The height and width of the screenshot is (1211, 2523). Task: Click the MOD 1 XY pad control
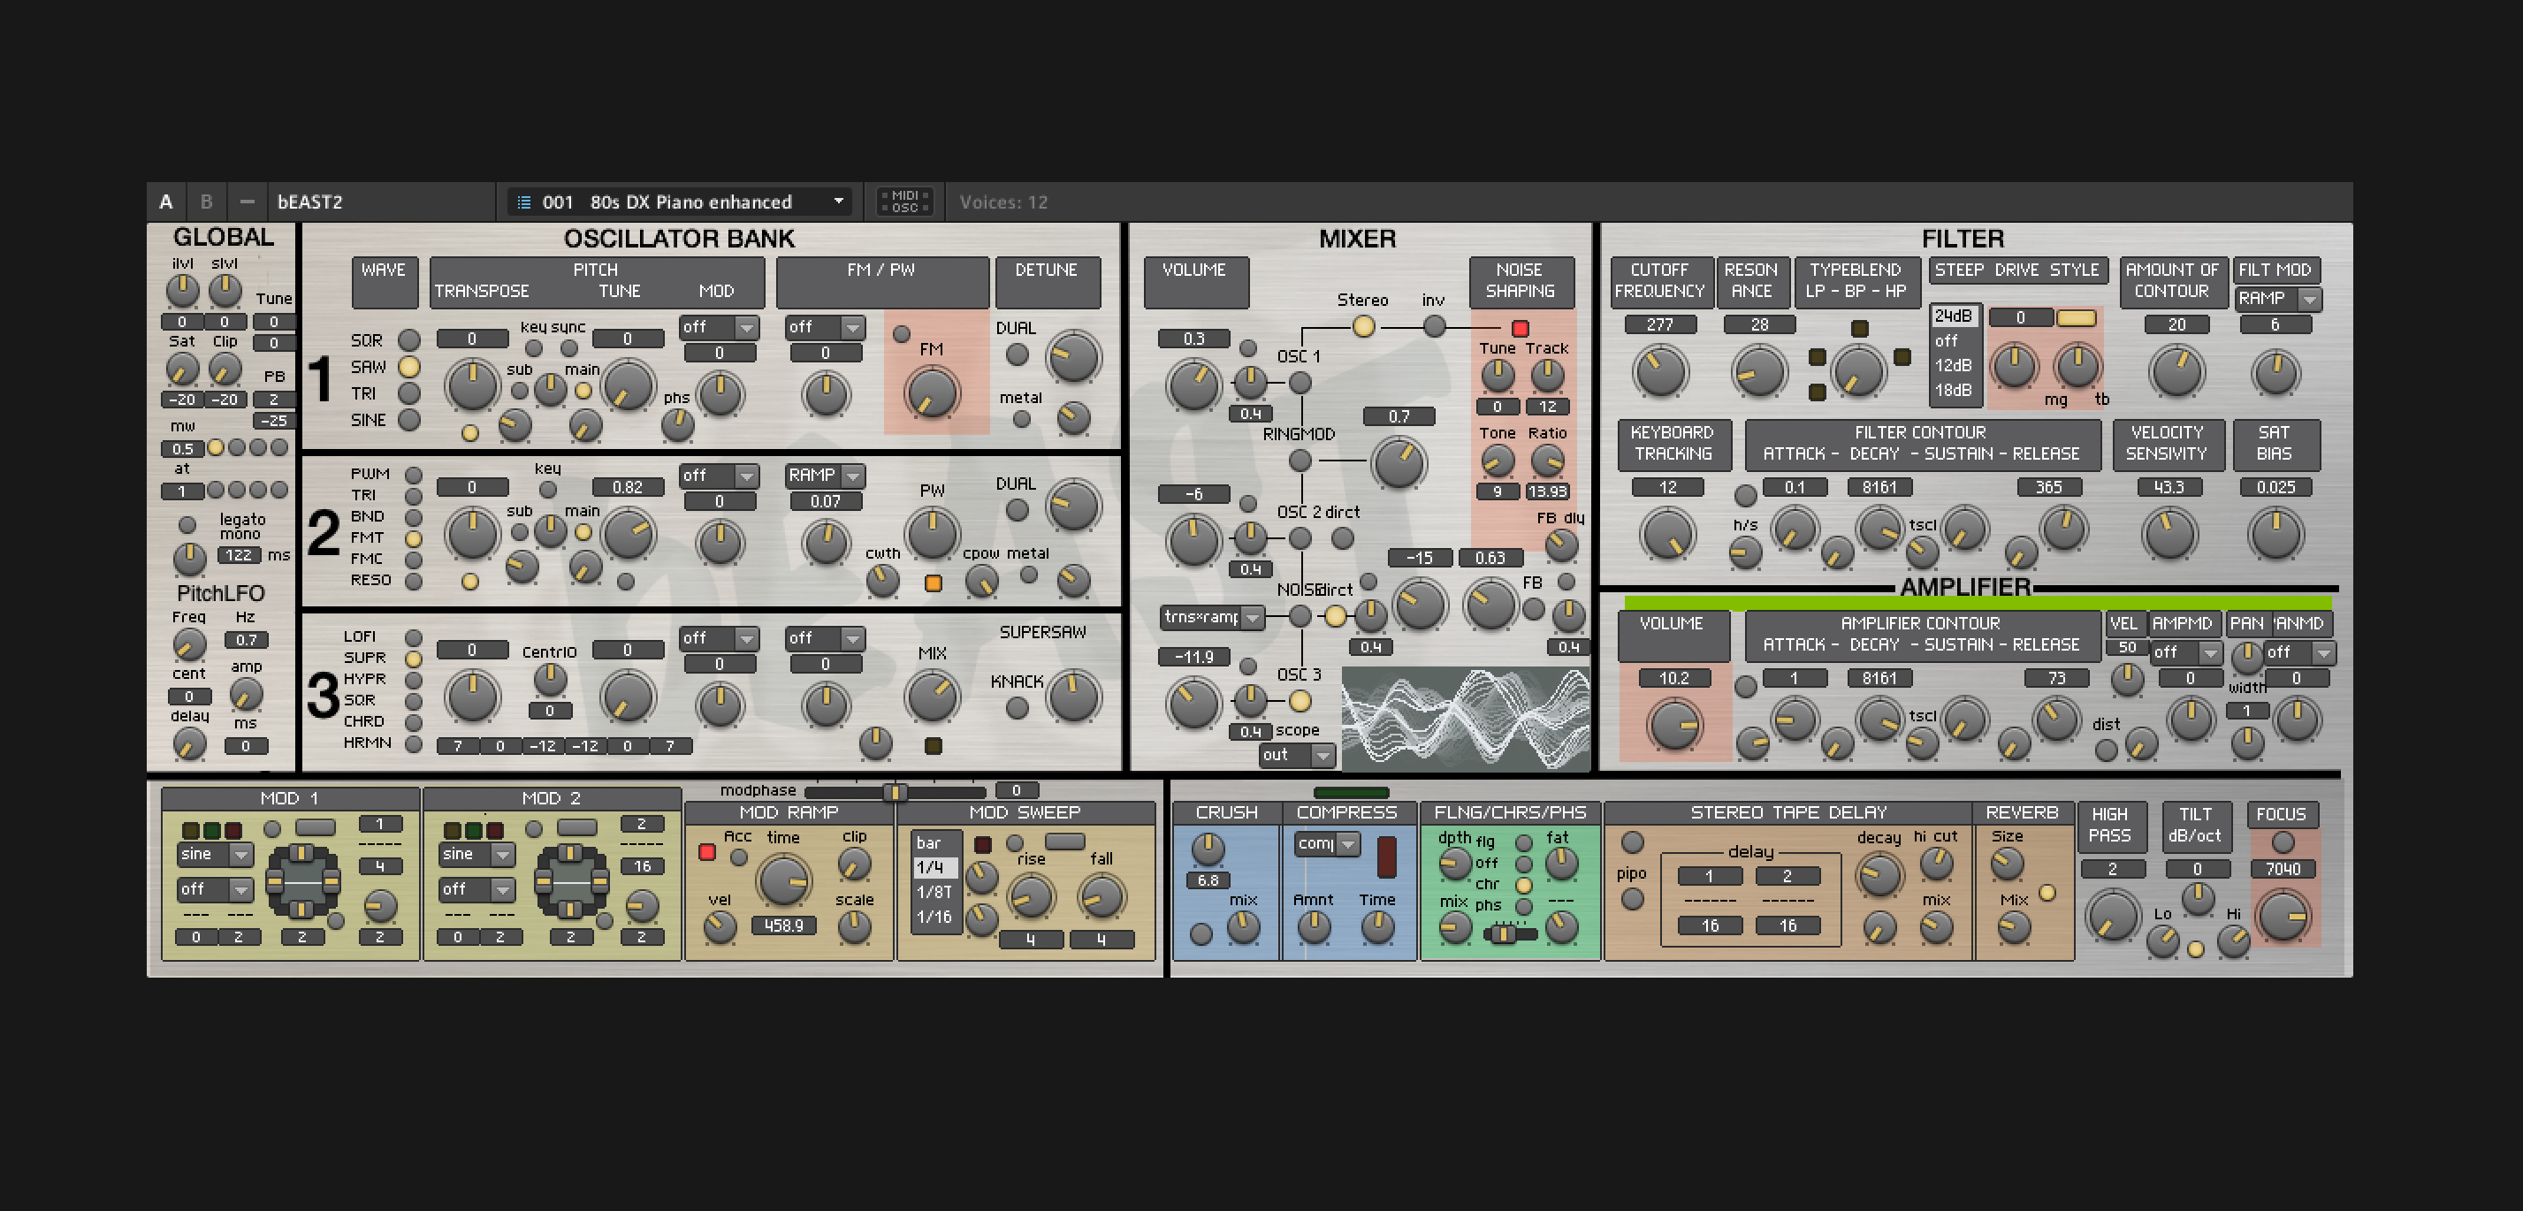302,881
